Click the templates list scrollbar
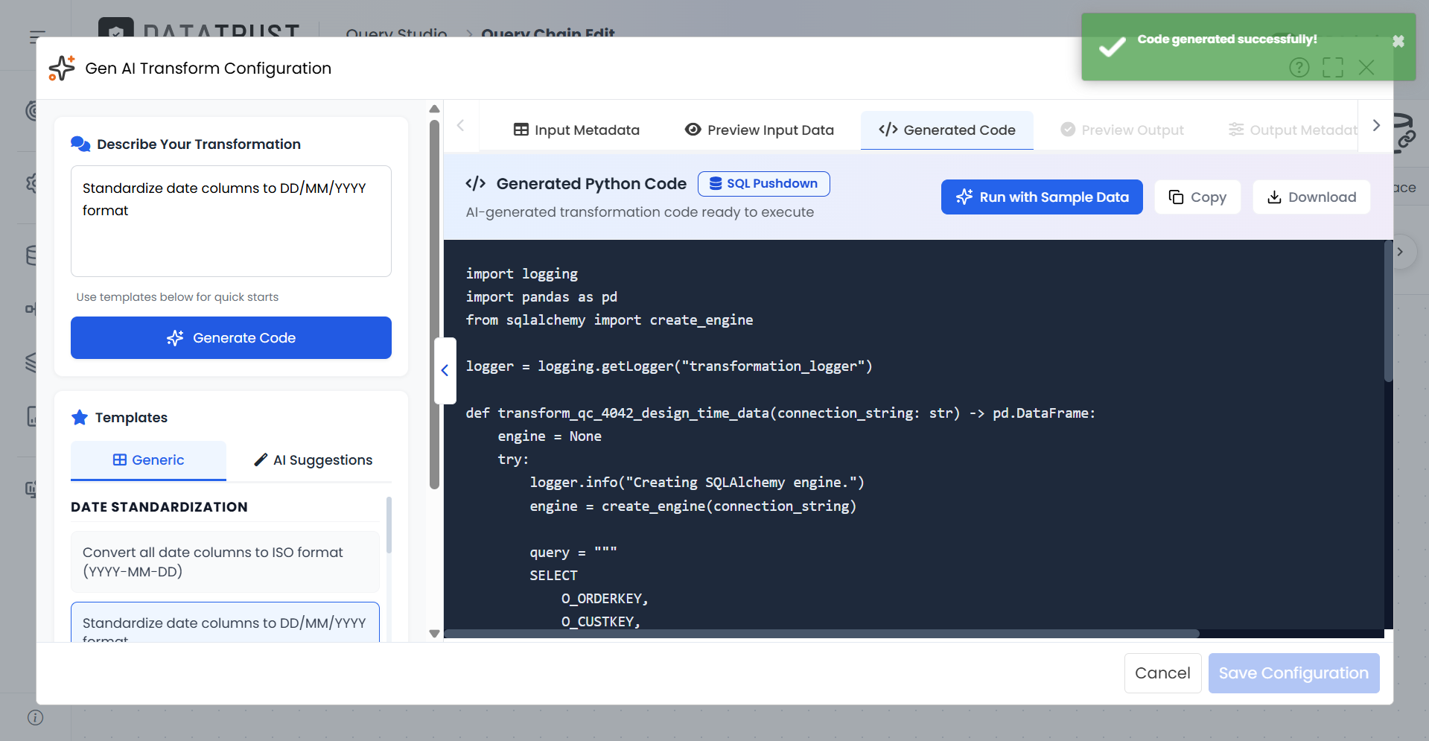The width and height of the screenshot is (1429, 741). click(389, 525)
